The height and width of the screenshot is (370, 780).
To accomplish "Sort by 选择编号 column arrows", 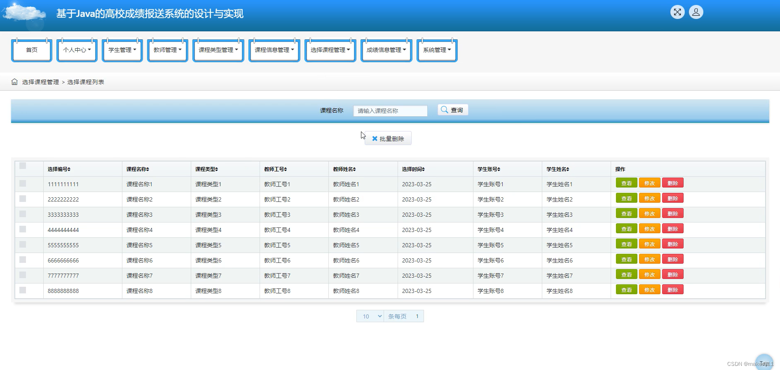I will 69,169.
